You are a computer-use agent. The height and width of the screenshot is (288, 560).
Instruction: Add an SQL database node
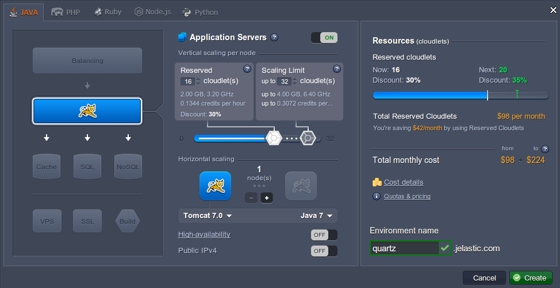coord(87,166)
